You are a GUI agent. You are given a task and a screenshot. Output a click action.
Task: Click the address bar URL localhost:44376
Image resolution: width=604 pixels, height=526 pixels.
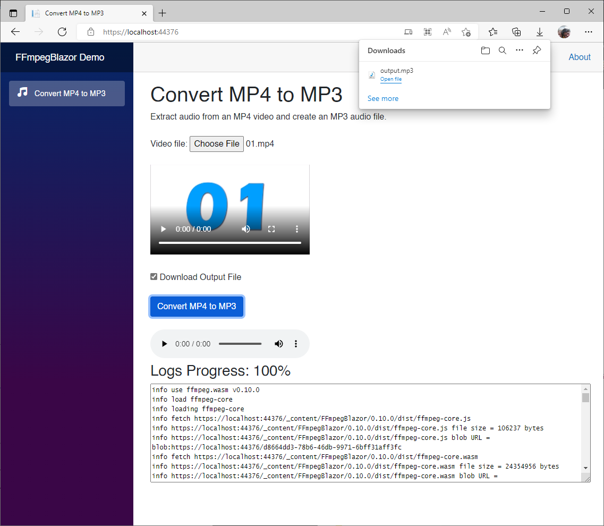click(141, 32)
